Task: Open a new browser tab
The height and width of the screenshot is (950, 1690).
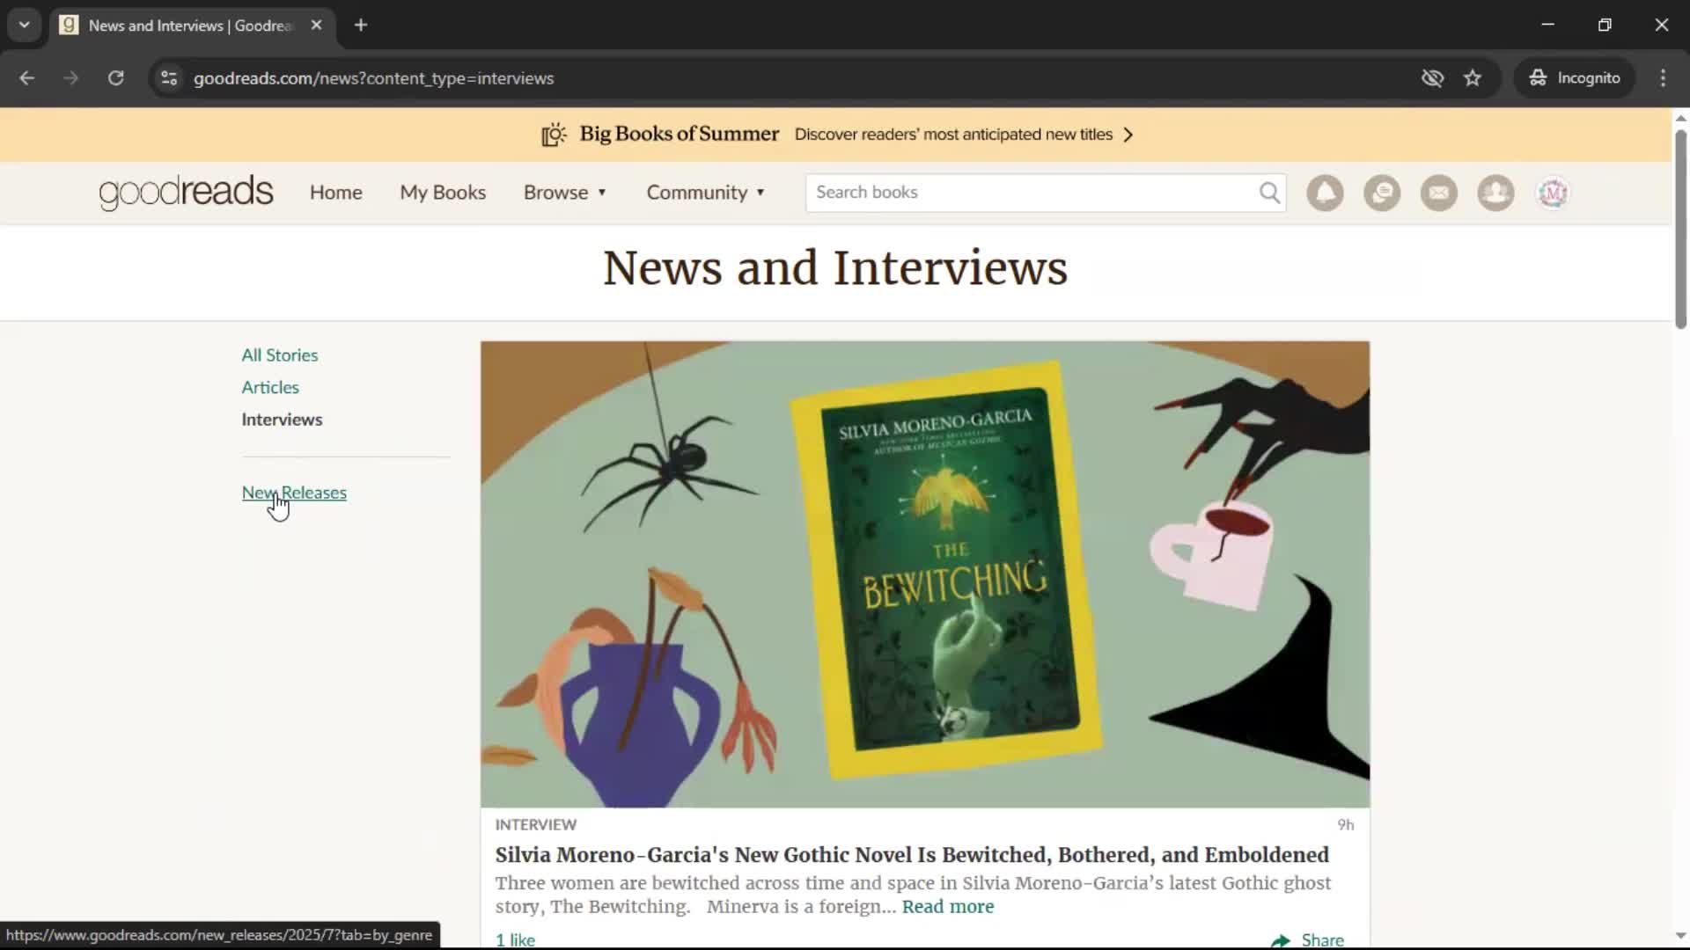Action: [361, 26]
